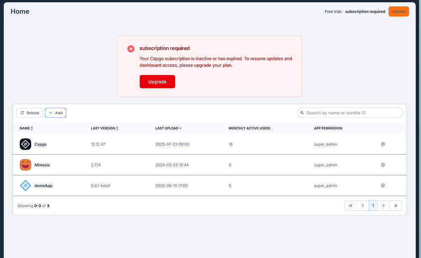Image resolution: width=421 pixels, height=258 pixels.
Task: Click the red error circle icon
Action: click(131, 48)
